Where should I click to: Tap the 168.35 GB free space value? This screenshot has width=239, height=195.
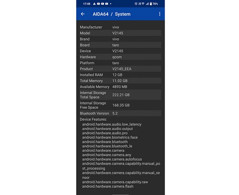tap(121, 105)
